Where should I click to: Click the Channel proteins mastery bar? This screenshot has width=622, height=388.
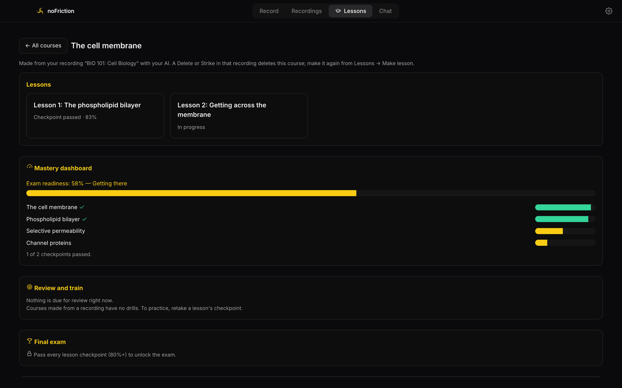(565, 243)
